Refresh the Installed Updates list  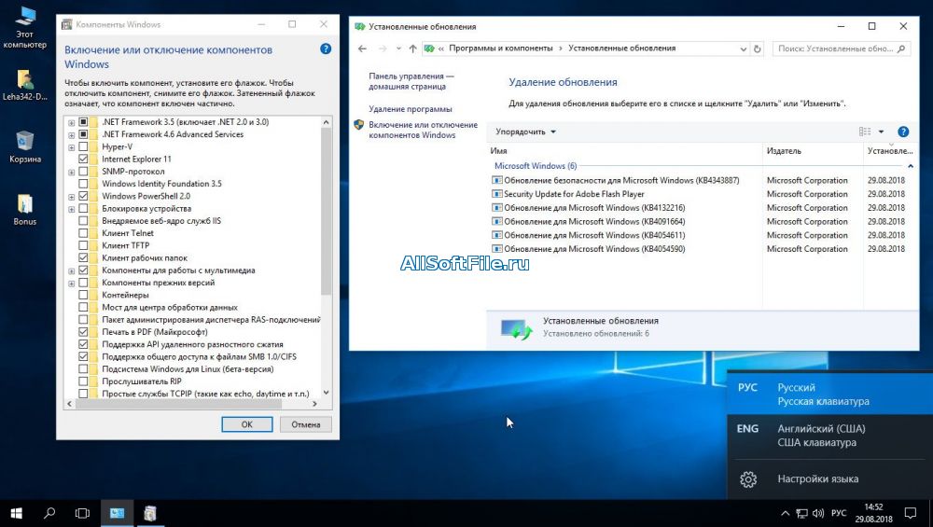click(x=757, y=49)
